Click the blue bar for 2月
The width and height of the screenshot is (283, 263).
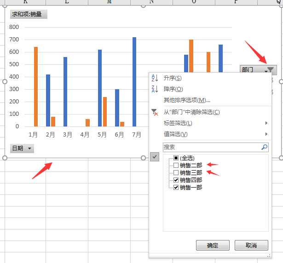tap(48, 100)
